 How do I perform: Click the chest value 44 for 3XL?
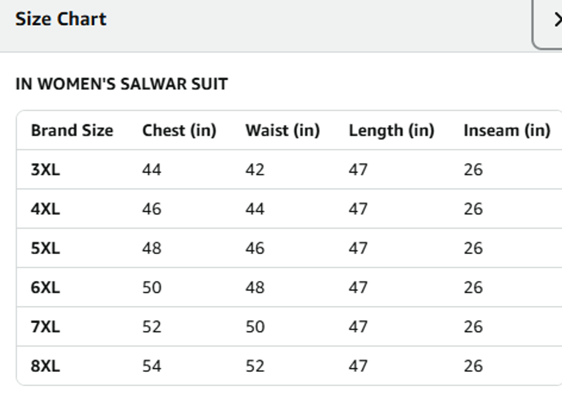pyautogui.click(x=151, y=170)
